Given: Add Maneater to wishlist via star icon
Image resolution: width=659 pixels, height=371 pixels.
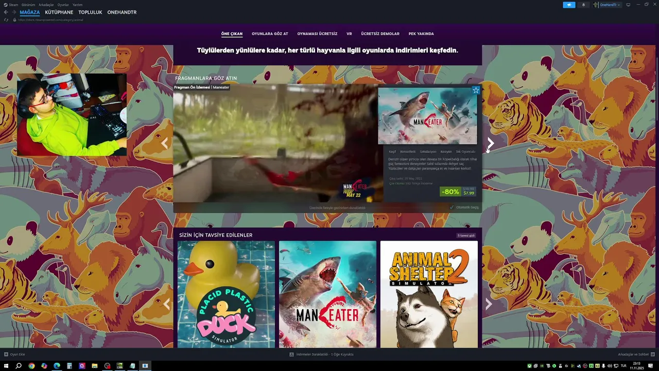Looking at the screenshot, I should 476,90.
